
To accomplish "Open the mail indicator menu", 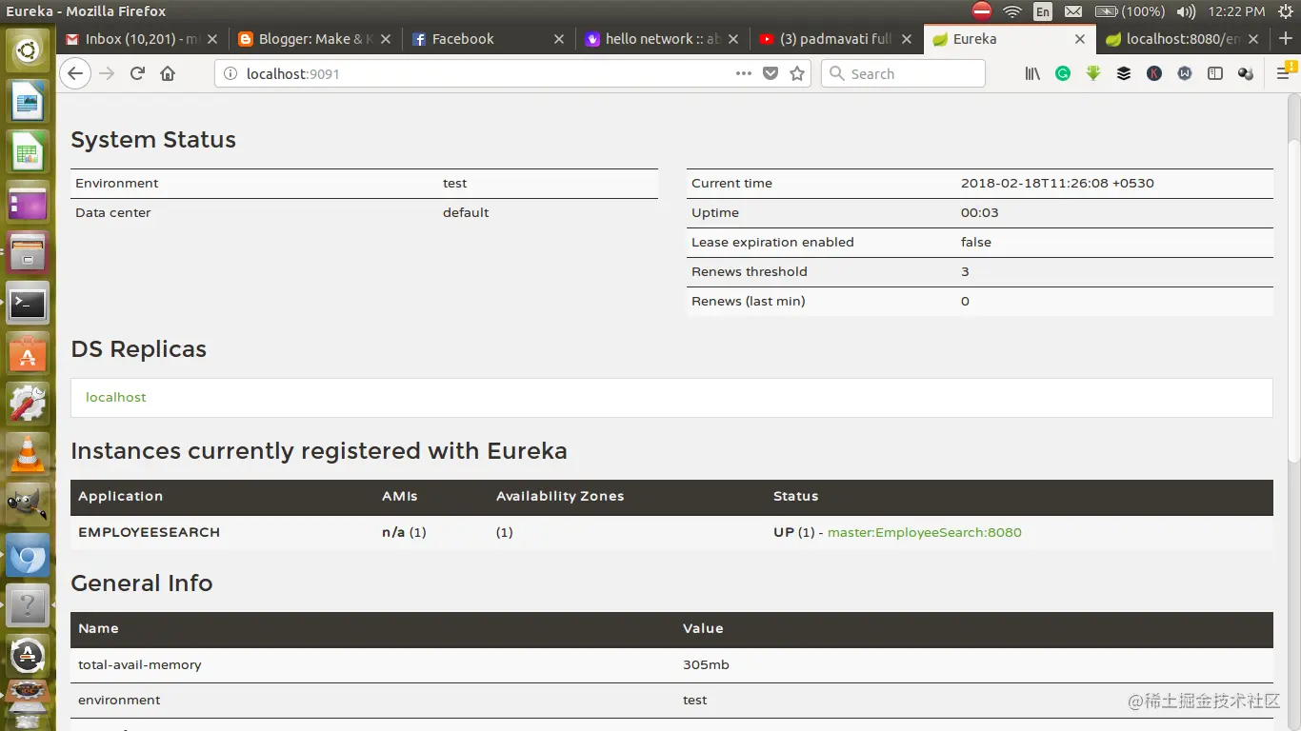I will [x=1073, y=11].
